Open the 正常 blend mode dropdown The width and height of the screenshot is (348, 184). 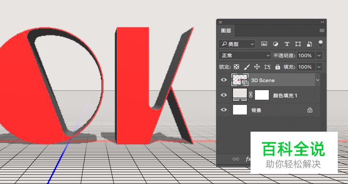pos(245,55)
